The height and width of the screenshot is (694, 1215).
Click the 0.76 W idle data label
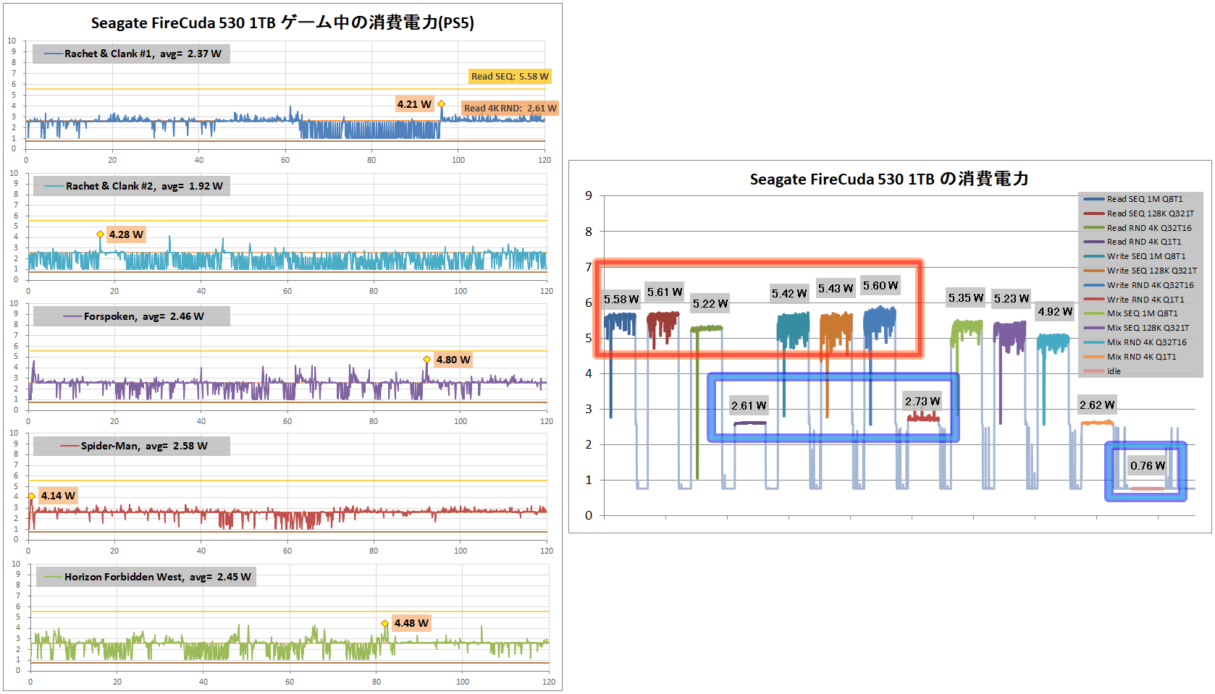1148,466
